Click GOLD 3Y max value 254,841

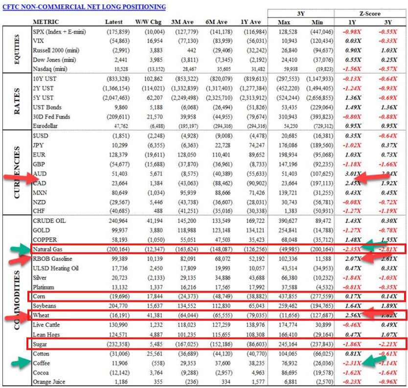288,230
